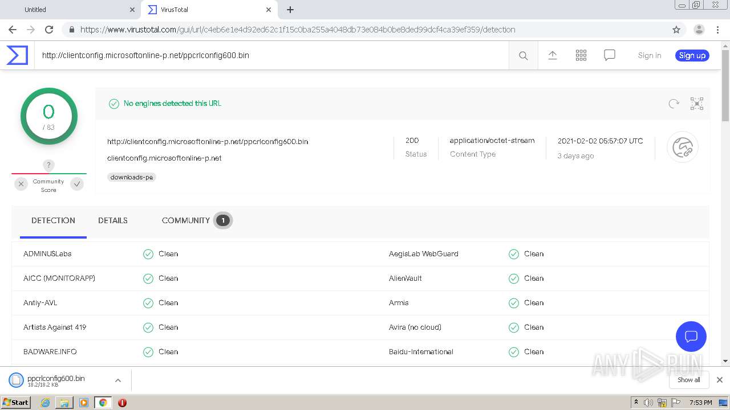This screenshot has width=730, height=410.
Task: Click the clientconfig.microsoftonline-p.net domain text
Action: (x=164, y=158)
